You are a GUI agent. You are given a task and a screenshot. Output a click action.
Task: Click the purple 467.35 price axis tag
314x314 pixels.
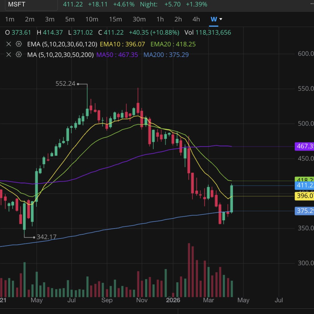point(304,146)
